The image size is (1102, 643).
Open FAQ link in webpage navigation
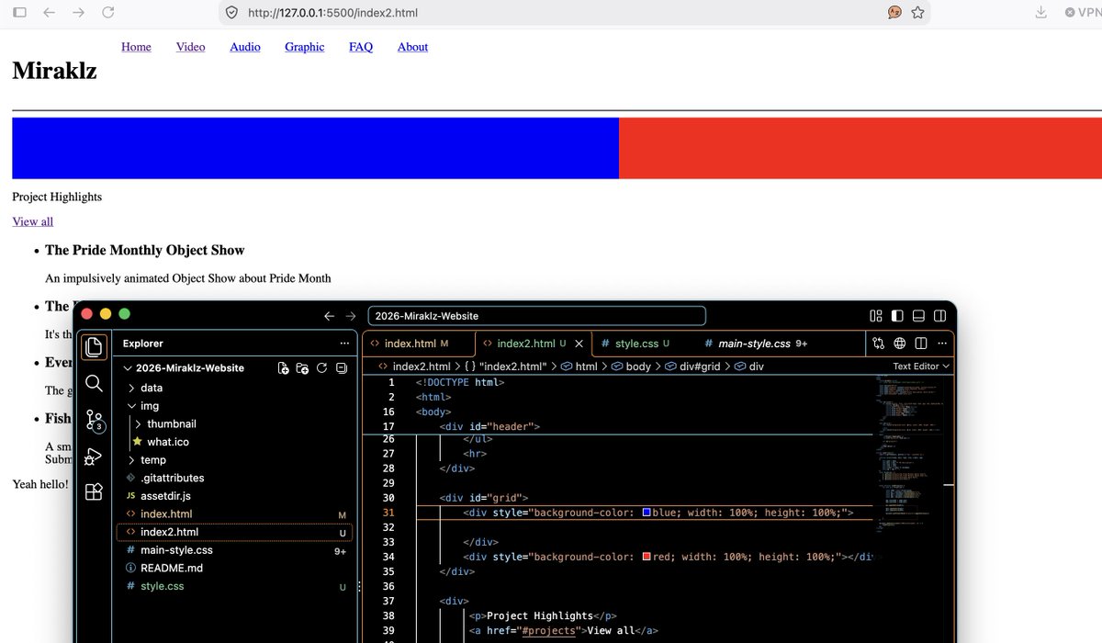361,47
